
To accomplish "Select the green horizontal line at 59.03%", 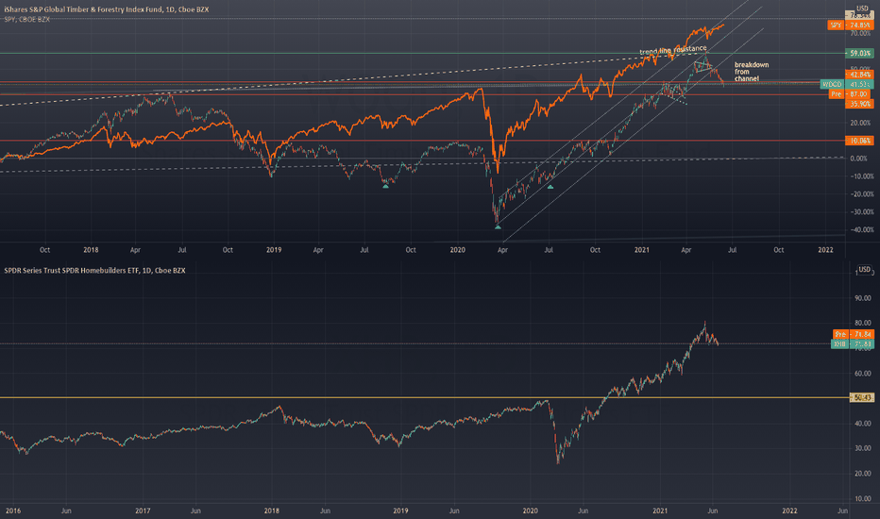I will [422, 53].
